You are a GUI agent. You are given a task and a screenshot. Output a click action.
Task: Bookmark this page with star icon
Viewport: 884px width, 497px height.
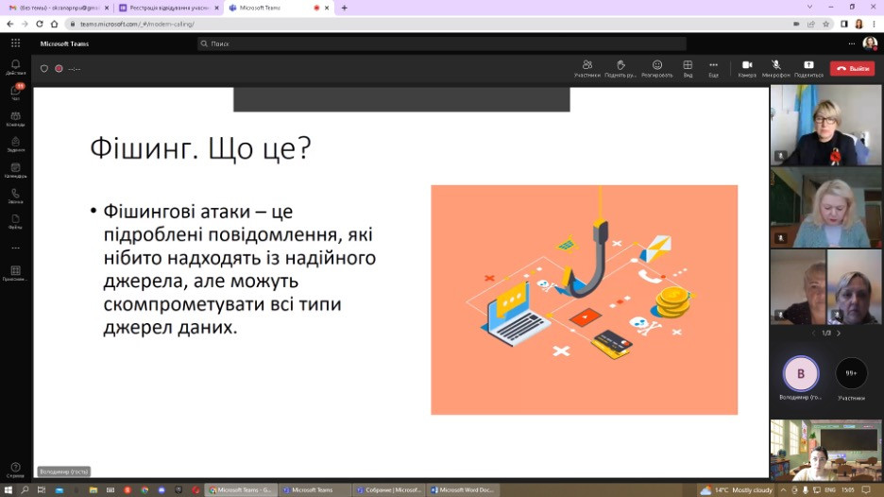[x=826, y=24]
